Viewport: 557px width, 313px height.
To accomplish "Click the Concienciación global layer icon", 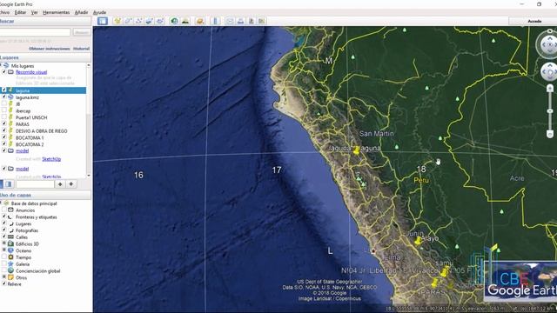I will (x=11, y=270).
